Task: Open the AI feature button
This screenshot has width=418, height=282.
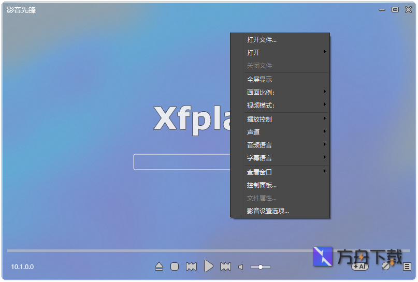Action: (x=360, y=266)
